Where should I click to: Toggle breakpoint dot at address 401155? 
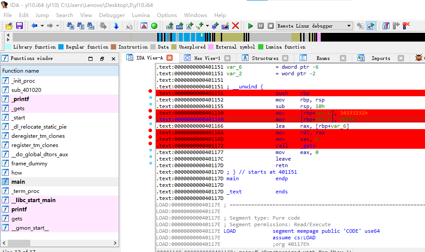[x=151, y=104]
